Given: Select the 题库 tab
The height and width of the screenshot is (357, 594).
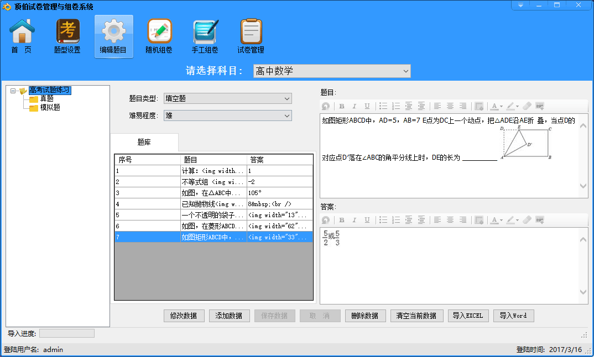Looking at the screenshot, I should pyautogui.click(x=144, y=142).
